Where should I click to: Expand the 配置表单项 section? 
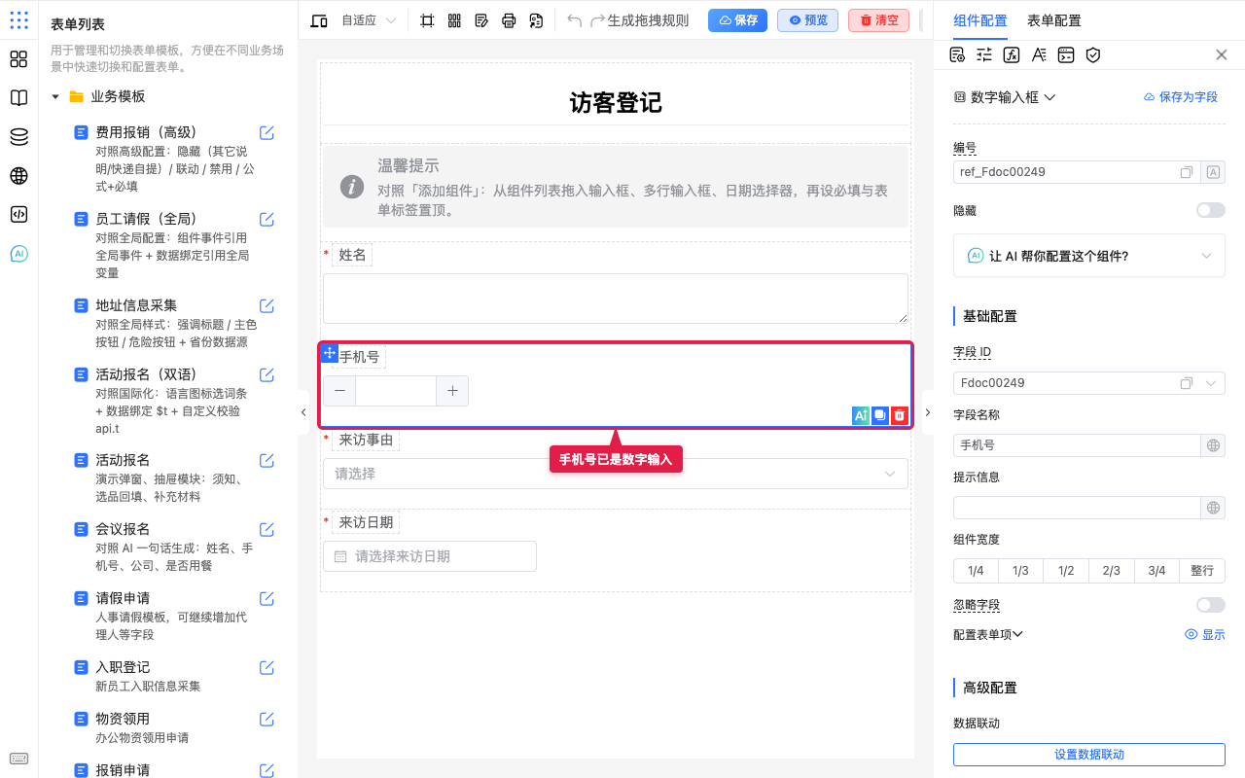[x=988, y=634]
